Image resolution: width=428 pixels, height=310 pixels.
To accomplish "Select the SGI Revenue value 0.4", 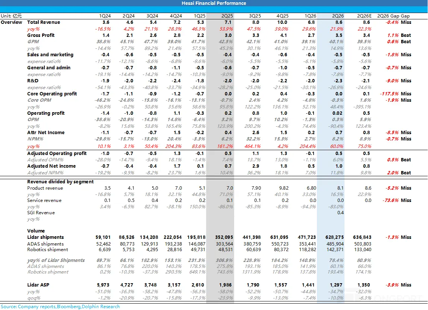I will click(x=340, y=213).
